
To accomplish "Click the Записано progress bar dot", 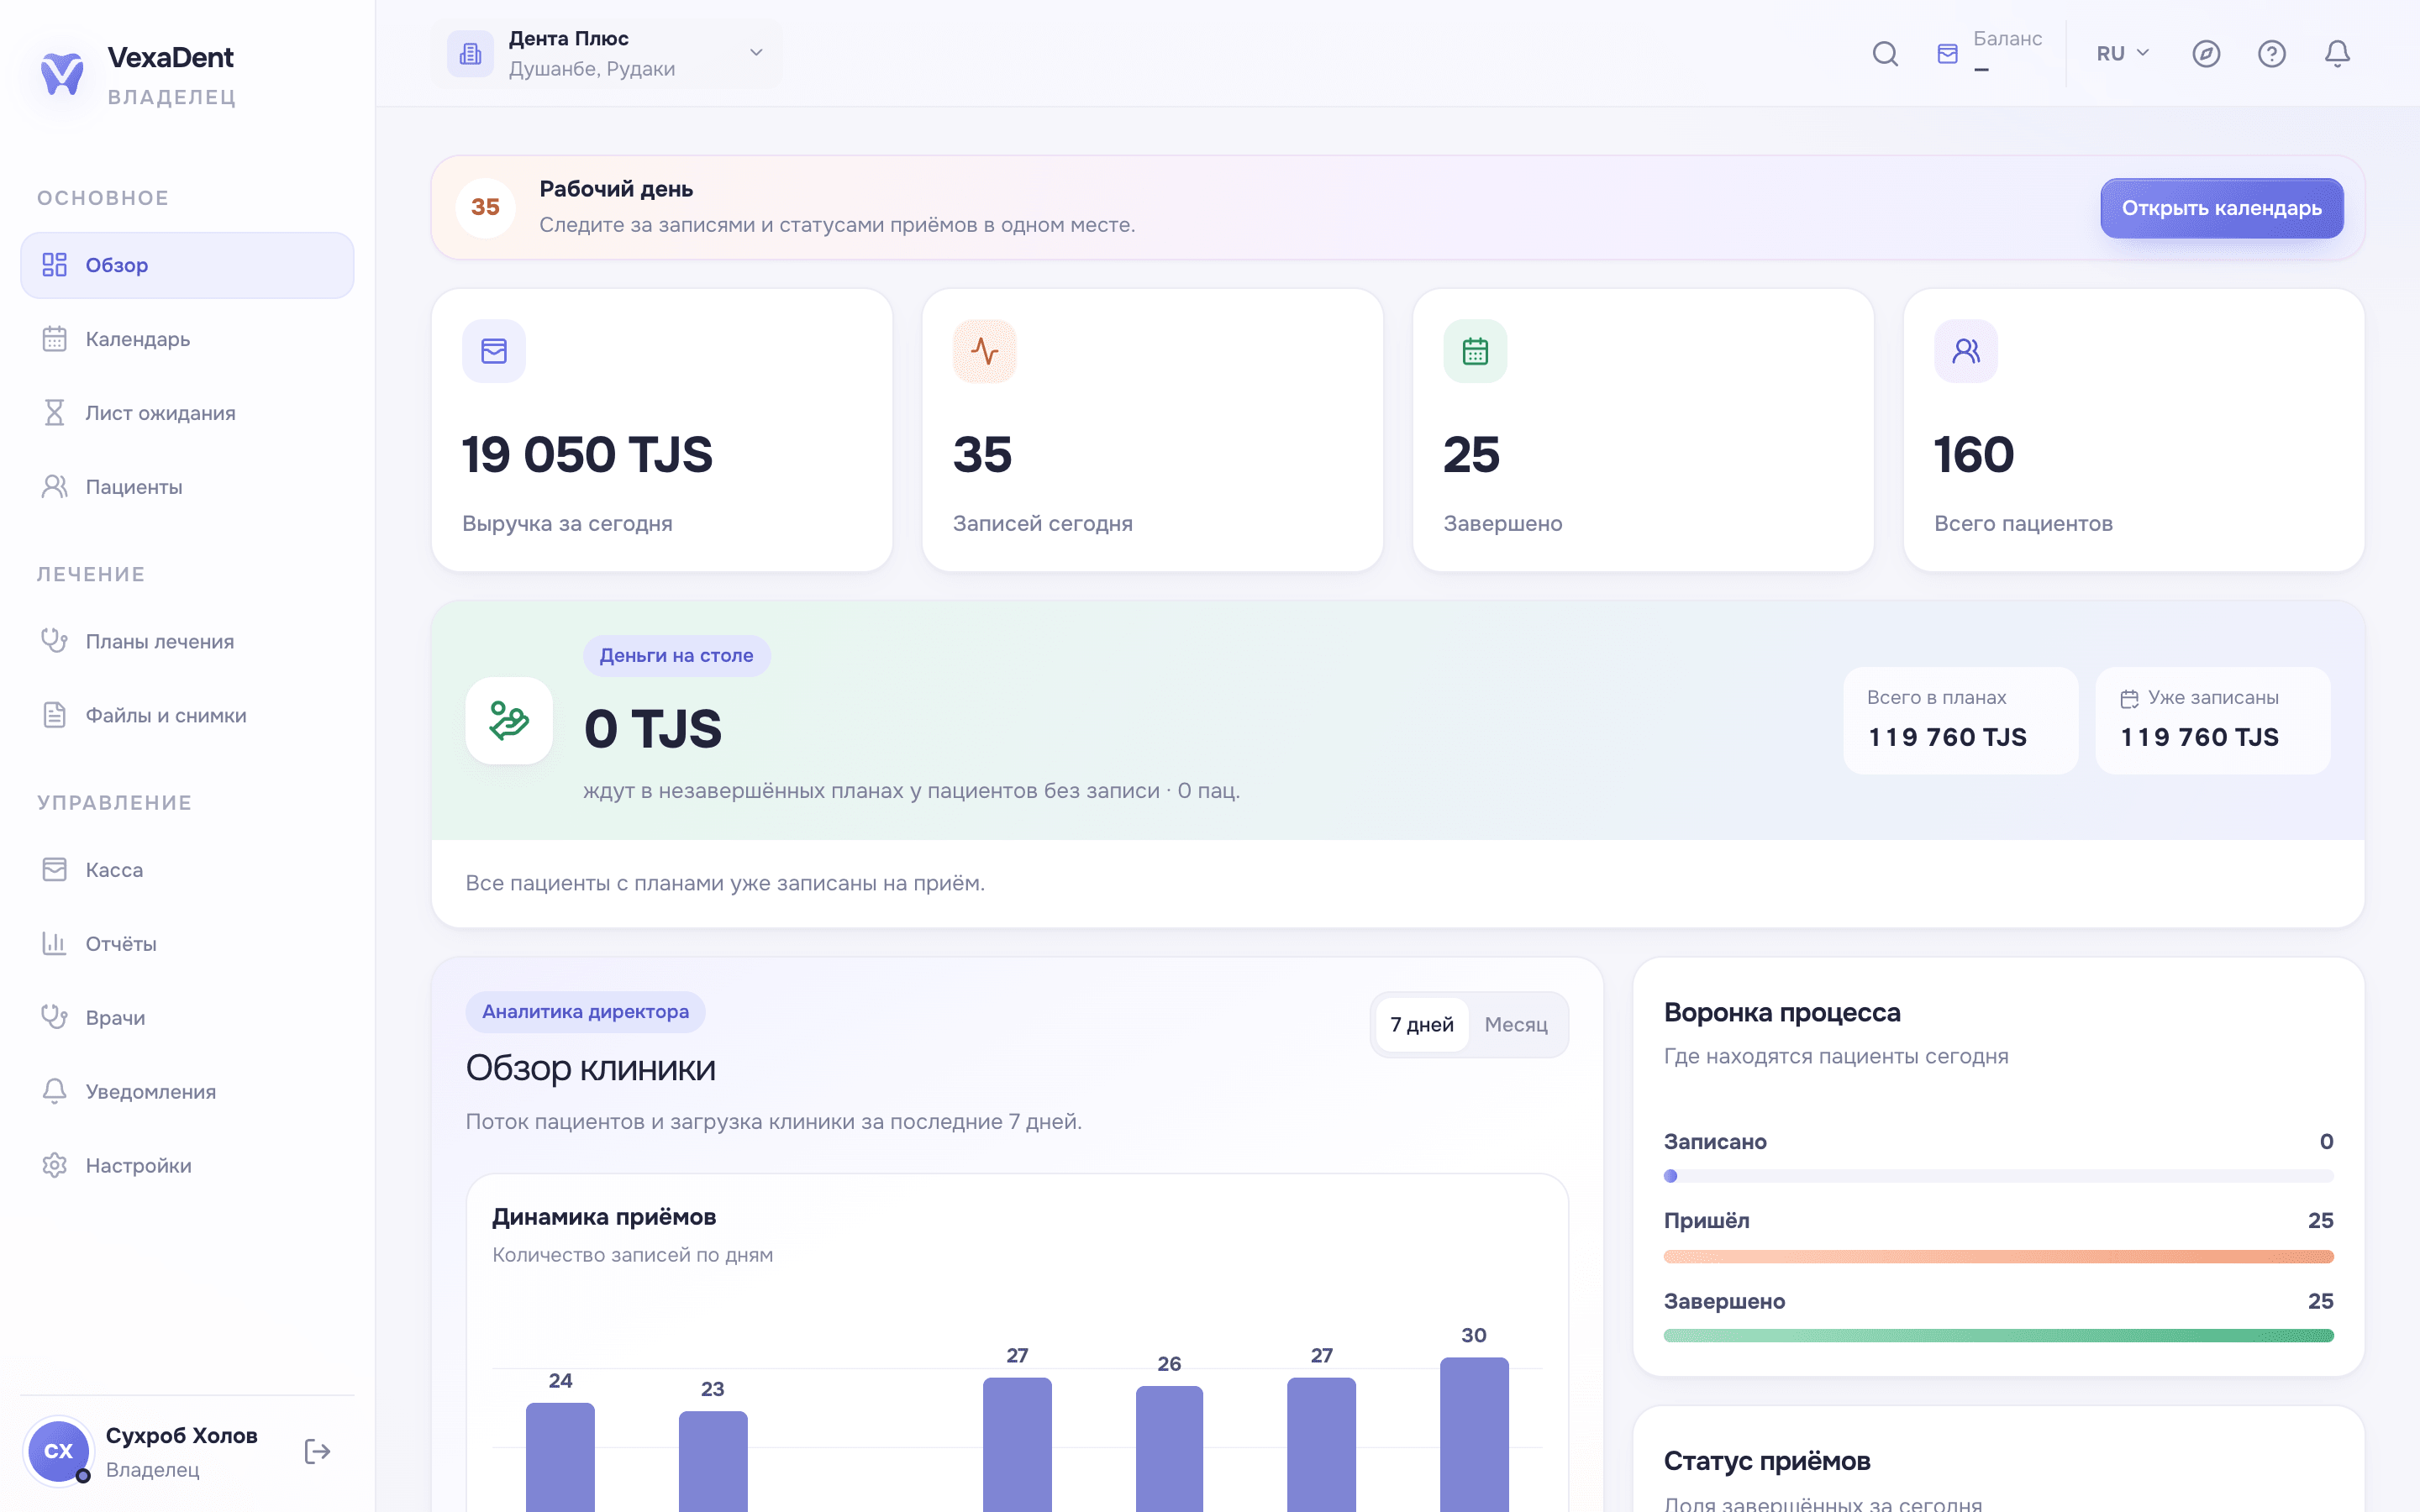I will tap(1670, 1176).
